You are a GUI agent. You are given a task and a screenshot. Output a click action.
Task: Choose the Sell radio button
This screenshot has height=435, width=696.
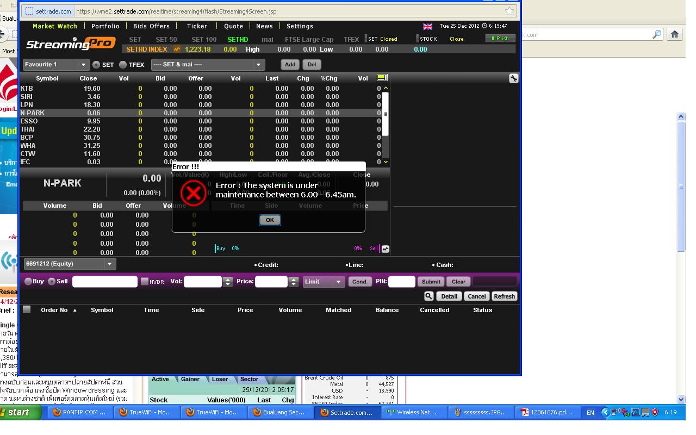(x=52, y=282)
